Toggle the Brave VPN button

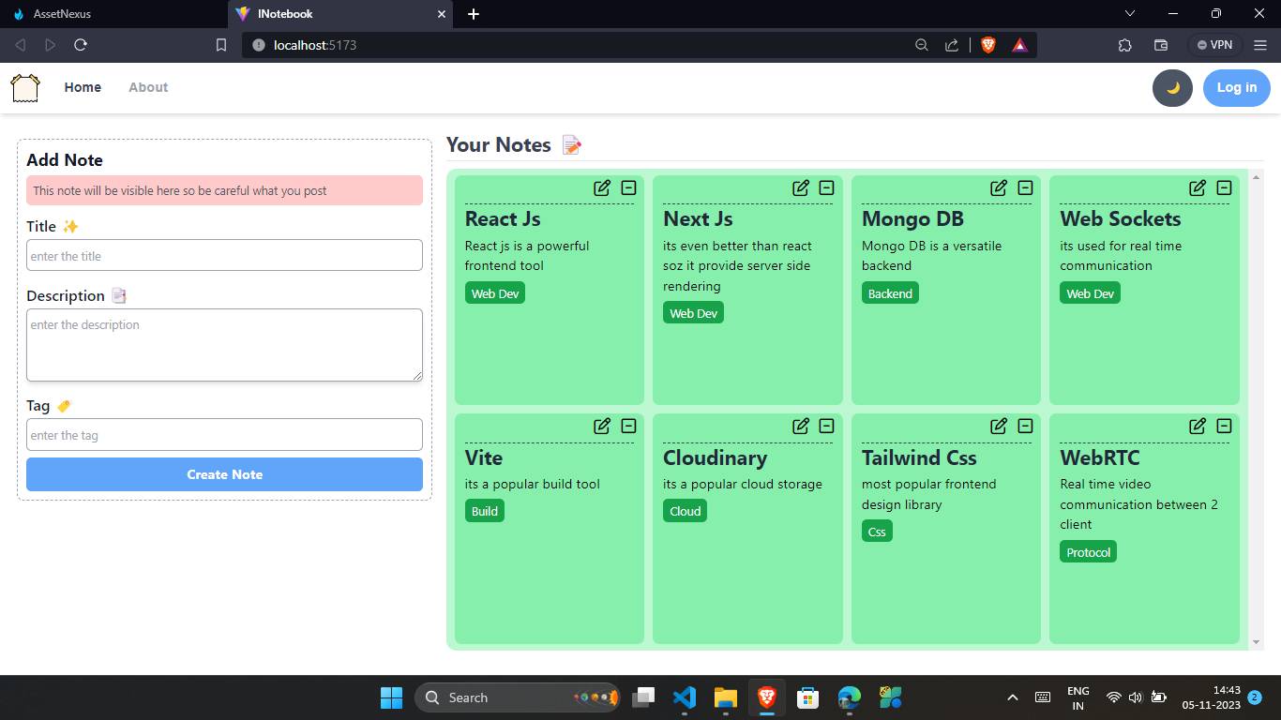pos(1214,45)
